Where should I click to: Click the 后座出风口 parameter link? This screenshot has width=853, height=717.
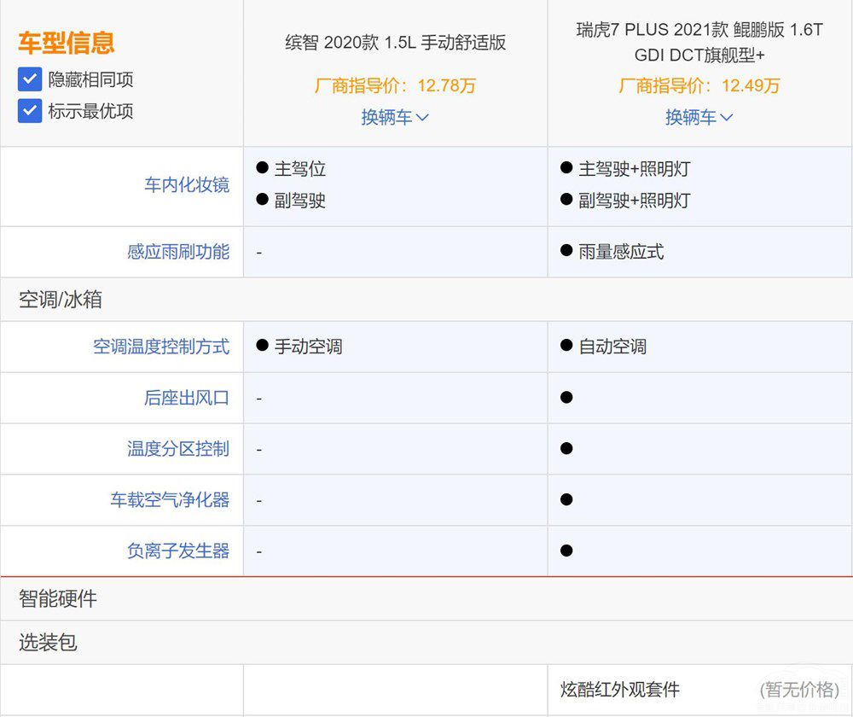[x=186, y=398]
